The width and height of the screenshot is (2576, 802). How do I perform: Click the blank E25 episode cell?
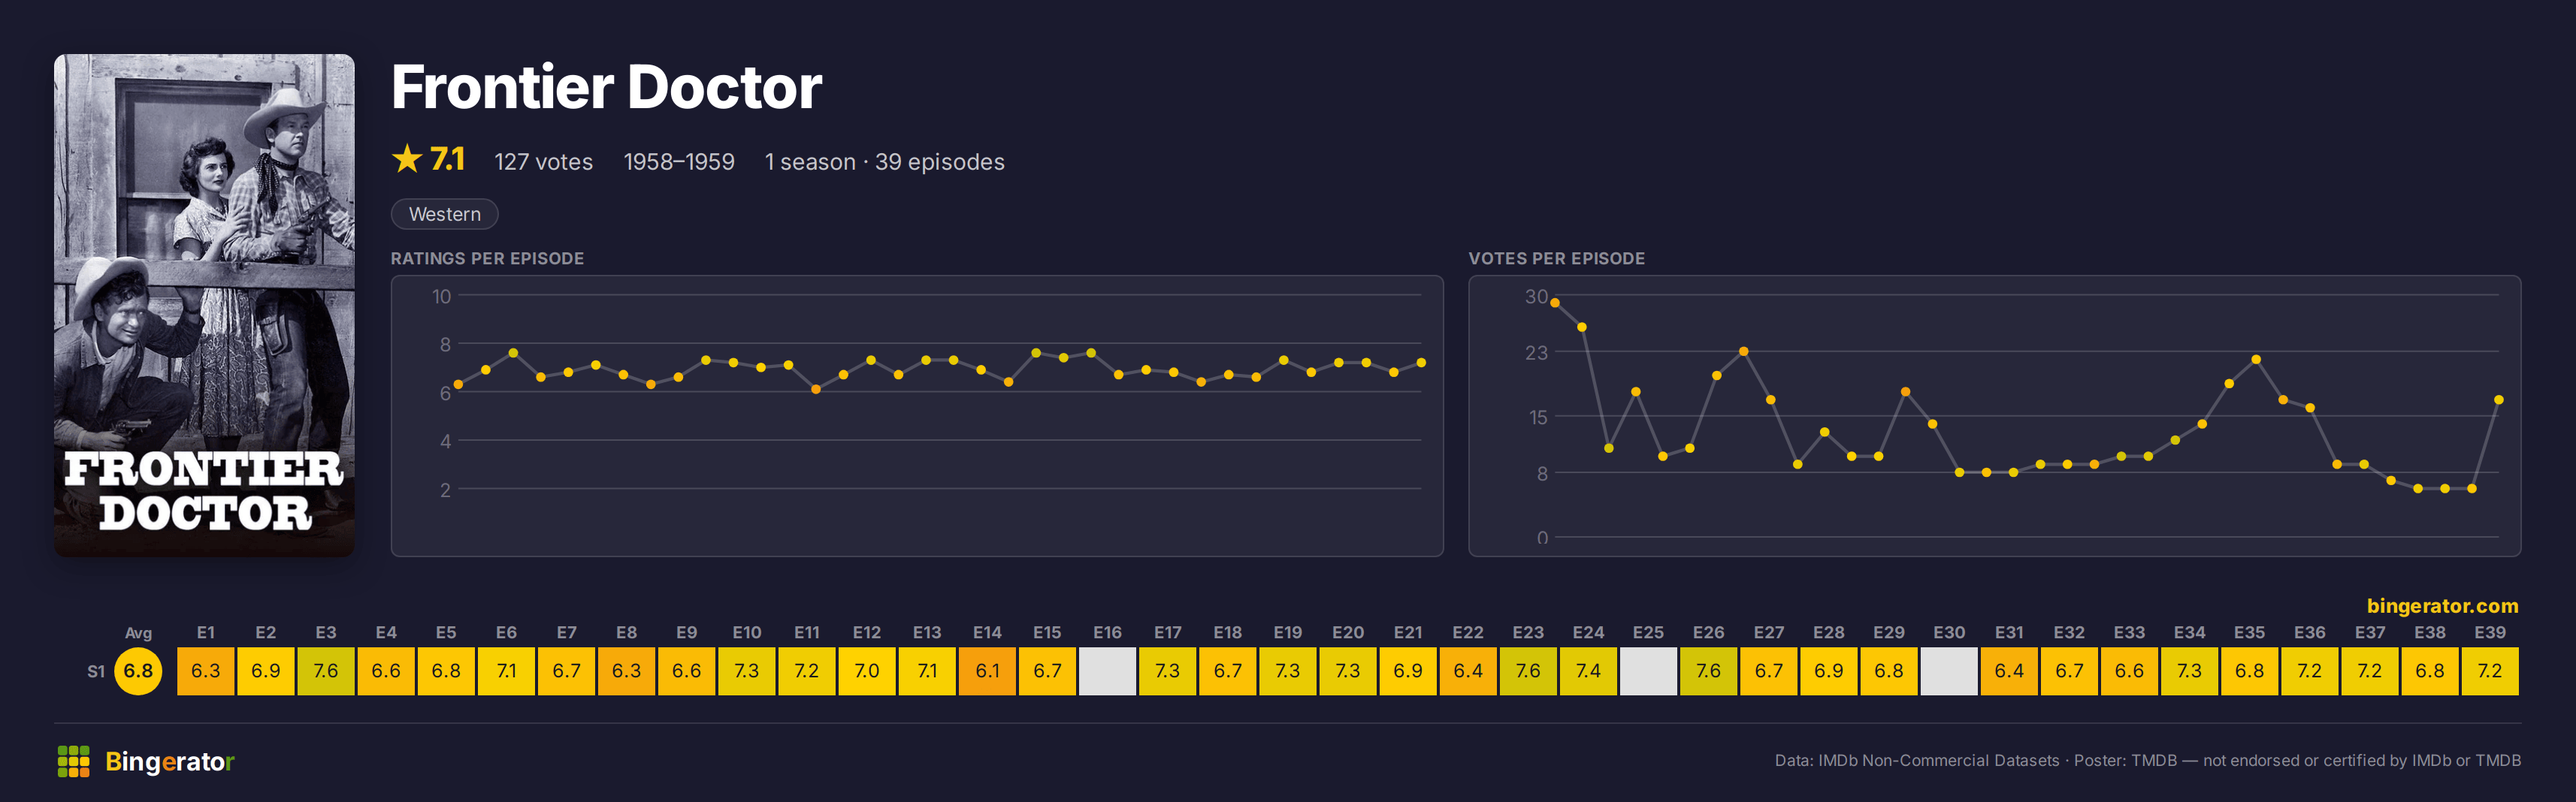(x=1648, y=670)
